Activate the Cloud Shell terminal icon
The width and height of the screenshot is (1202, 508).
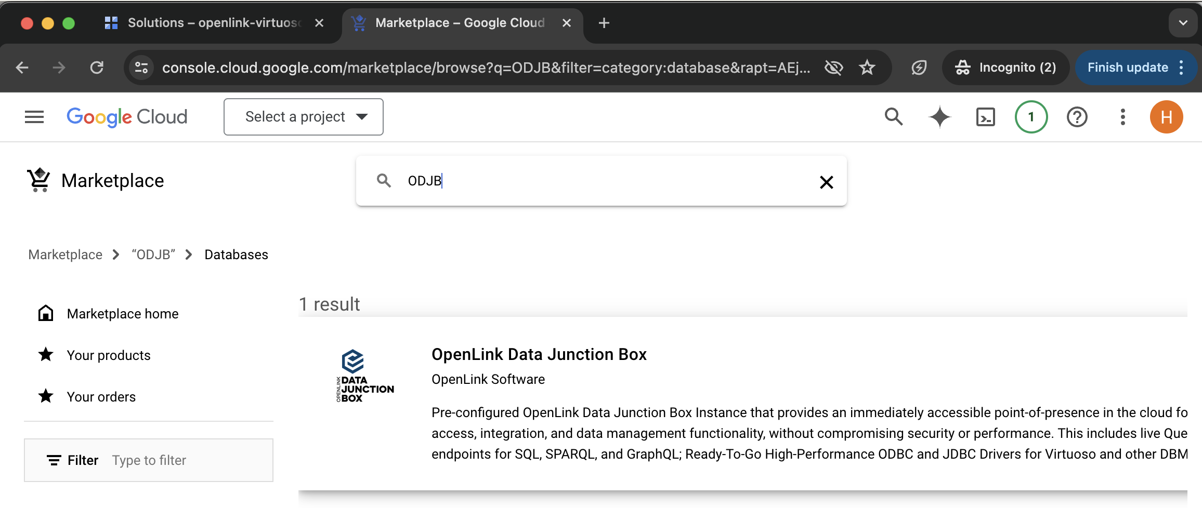(985, 117)
